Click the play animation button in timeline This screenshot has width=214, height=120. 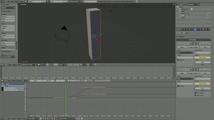[x=75, y=81]
